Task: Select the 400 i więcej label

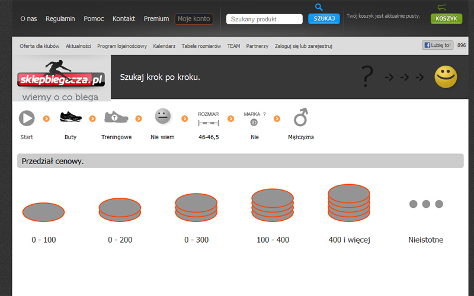Action: [349, 240]
